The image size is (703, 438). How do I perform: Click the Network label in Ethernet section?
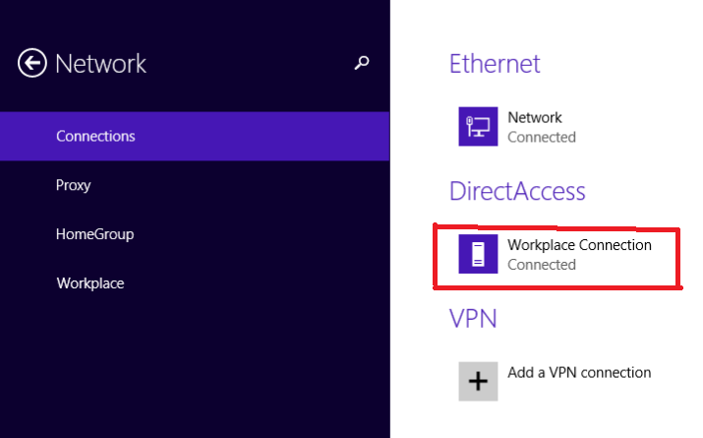pos(535,117)
